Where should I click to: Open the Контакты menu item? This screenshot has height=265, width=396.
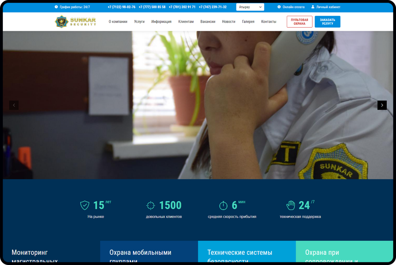269,21
